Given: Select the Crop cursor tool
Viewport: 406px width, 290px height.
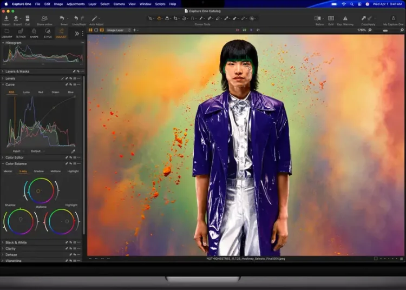Looking at the screenshot, I should [x=176, y=18].
